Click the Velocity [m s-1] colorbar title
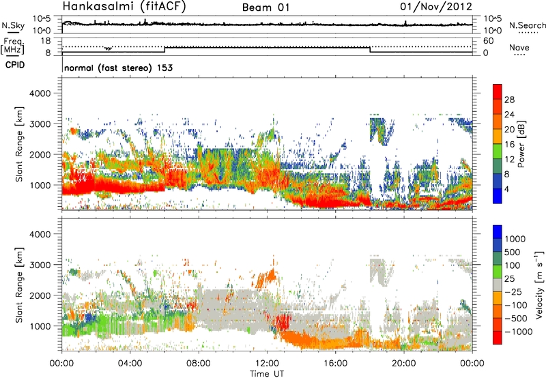The image size is (546, 378). (x=539, y=285)
